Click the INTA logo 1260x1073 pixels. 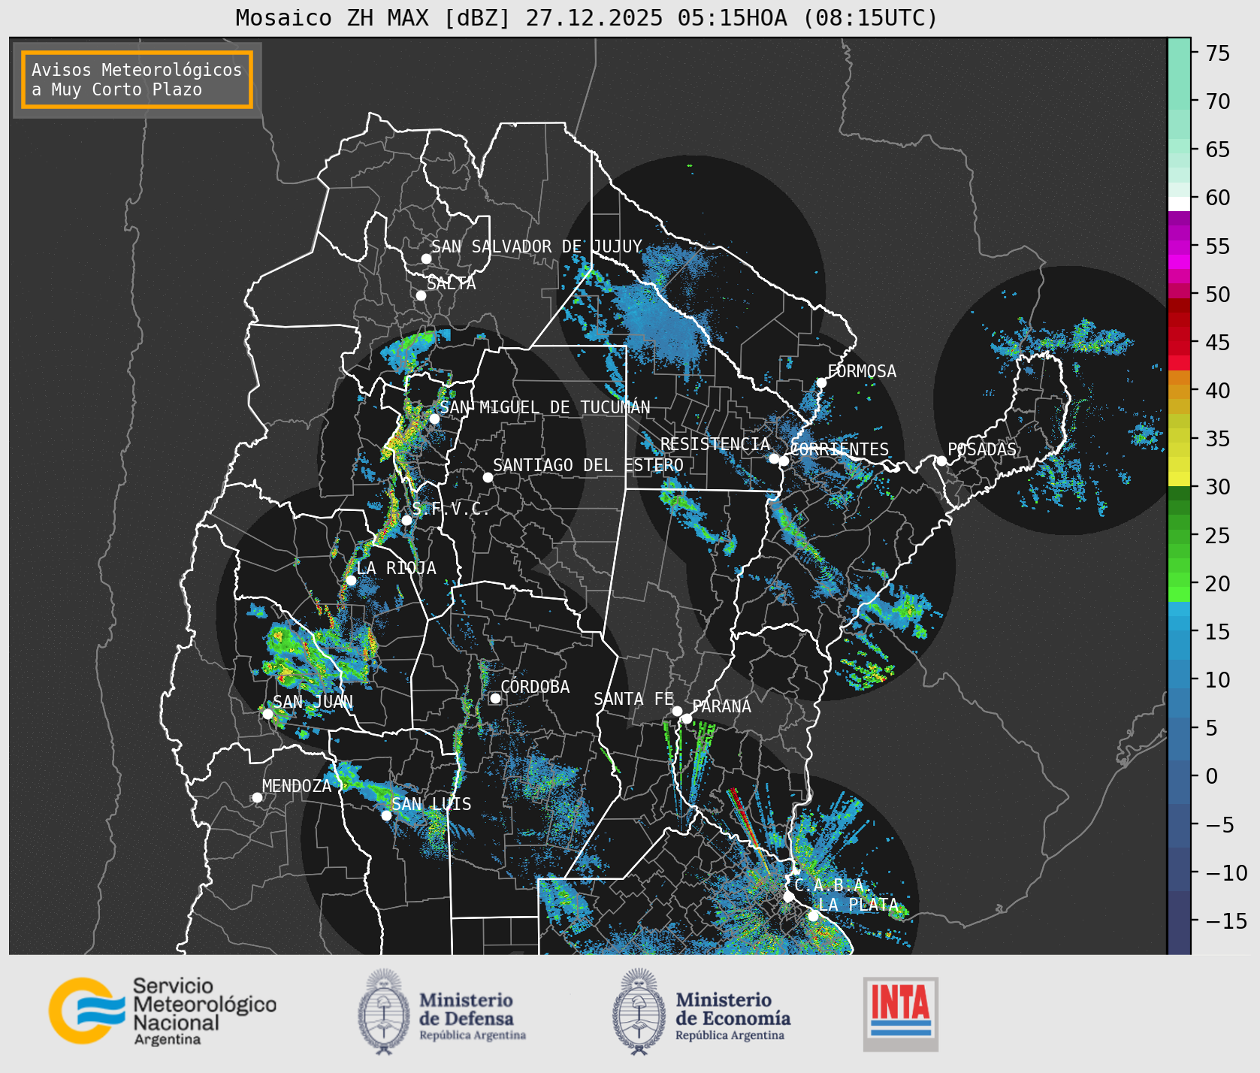901,1014
